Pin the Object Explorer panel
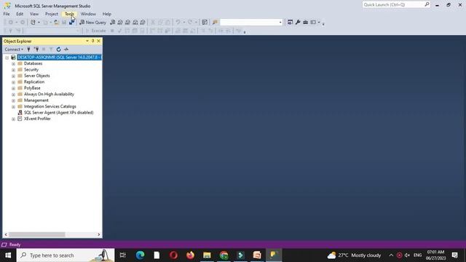466x262 pixels. click(x=92, y=41)
